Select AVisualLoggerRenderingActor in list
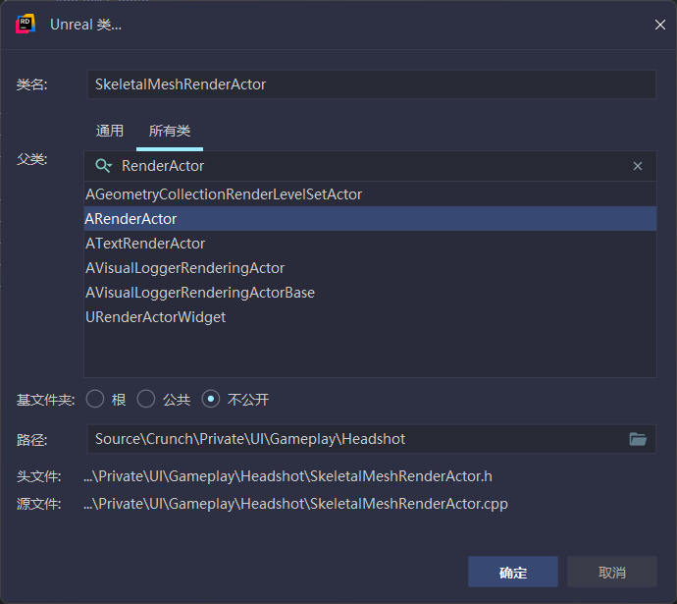Screen dimensions: 677x604 point(371,268)
